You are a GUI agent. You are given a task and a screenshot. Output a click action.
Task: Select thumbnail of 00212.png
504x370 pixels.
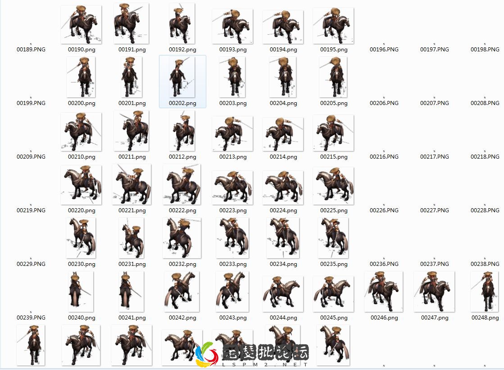(x=182, y=131)
